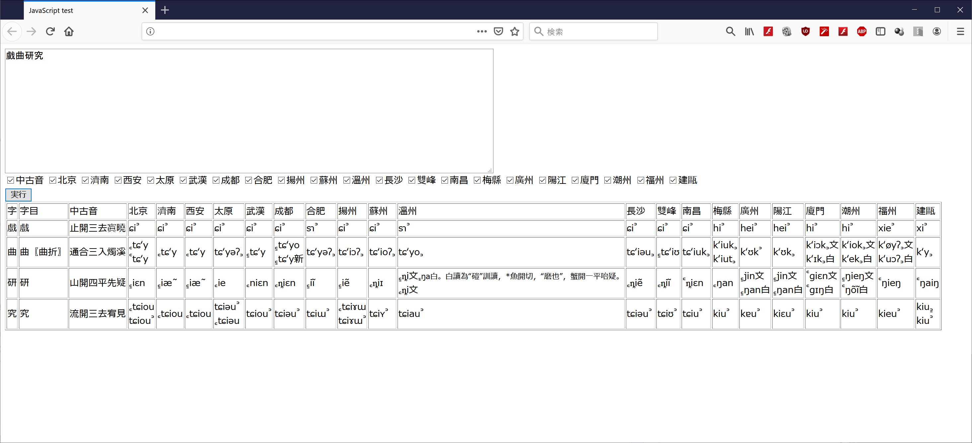Open the page actions three-dot menu
This screenshot has width=972, height=443.
pyautogui.click(x=482, y=31)
